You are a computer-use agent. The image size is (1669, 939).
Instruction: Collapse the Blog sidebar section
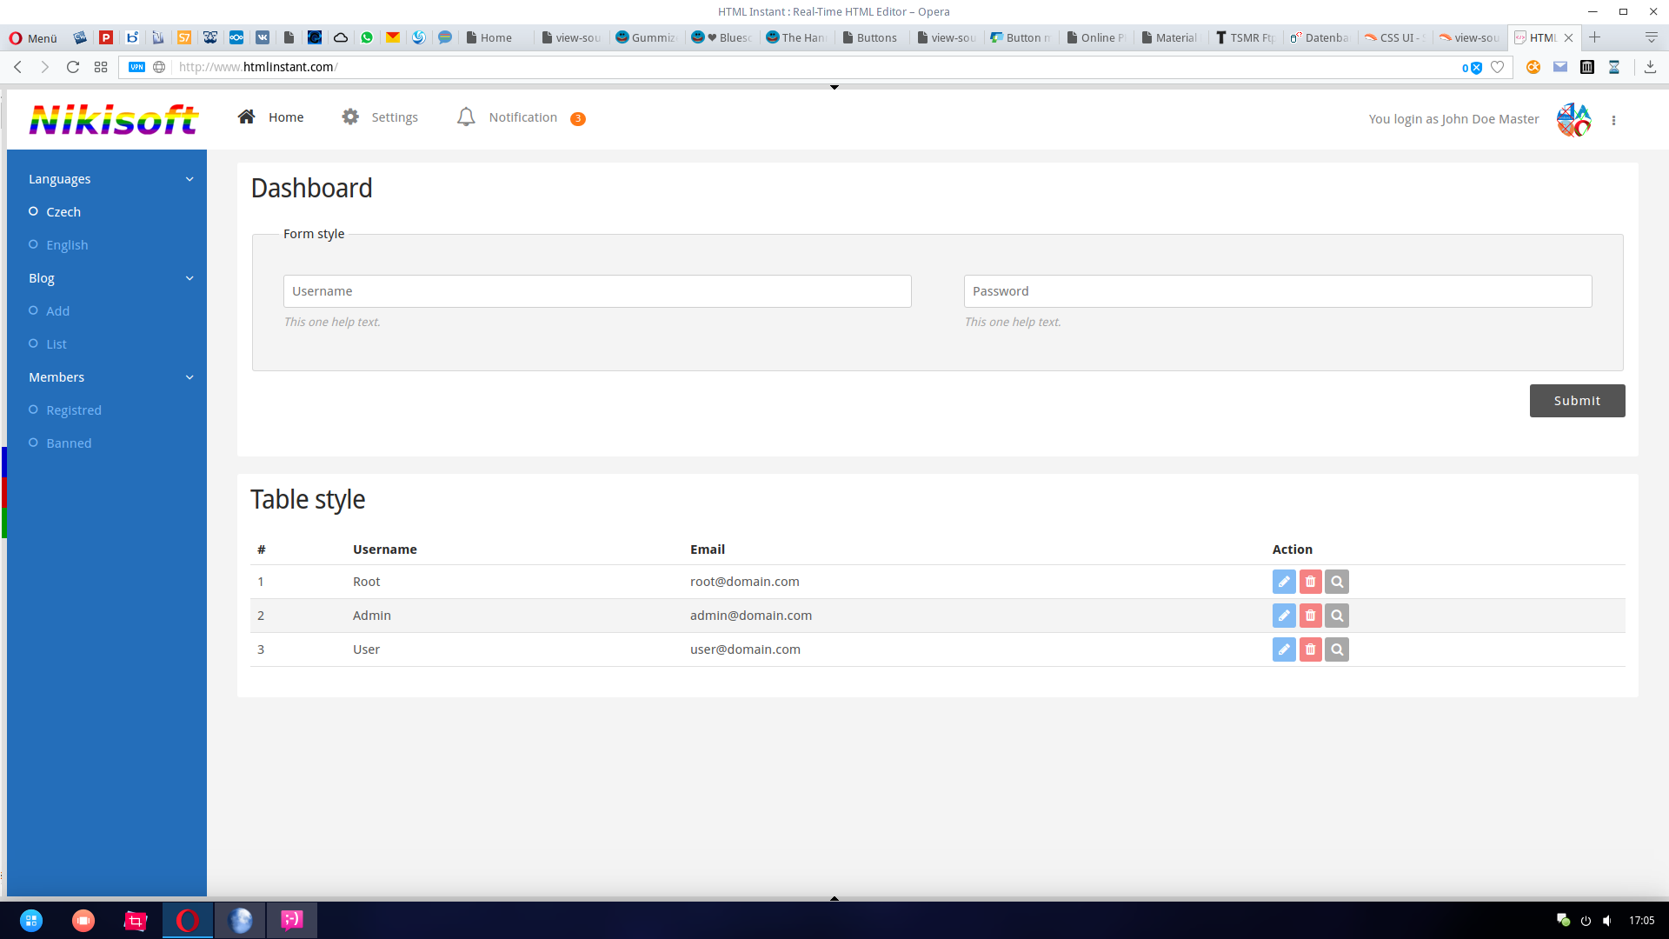tap(190, 278)
